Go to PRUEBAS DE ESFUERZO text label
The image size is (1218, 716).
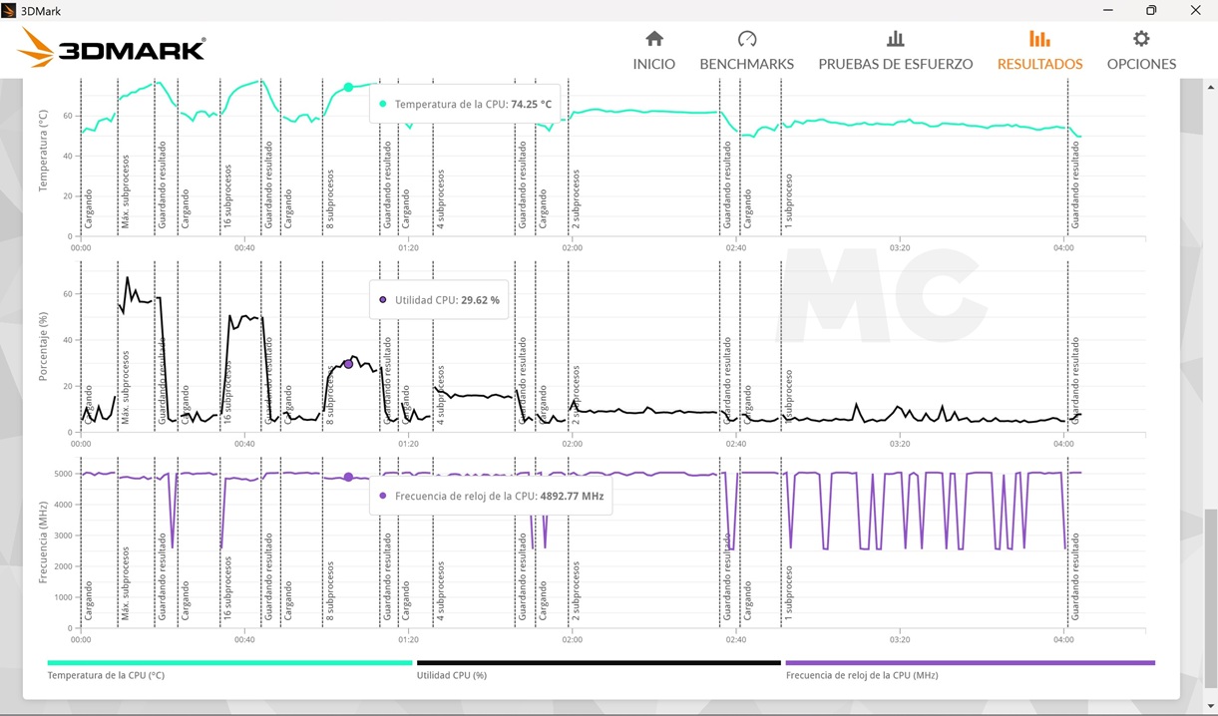(895, 64)
